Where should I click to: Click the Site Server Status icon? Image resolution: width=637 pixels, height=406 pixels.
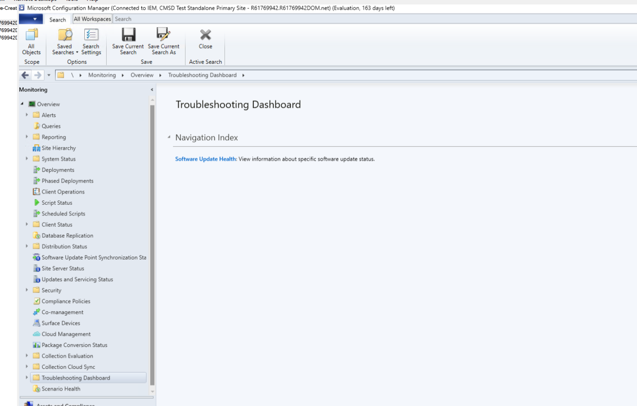36,268
